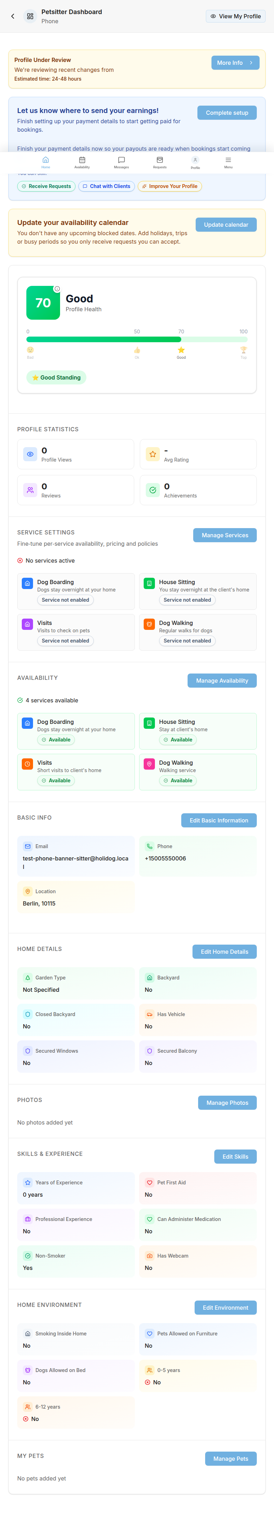Expand More Info on the review banner
Viewport: 274px width, 1528px height.
235,62
